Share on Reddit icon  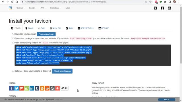47,88
